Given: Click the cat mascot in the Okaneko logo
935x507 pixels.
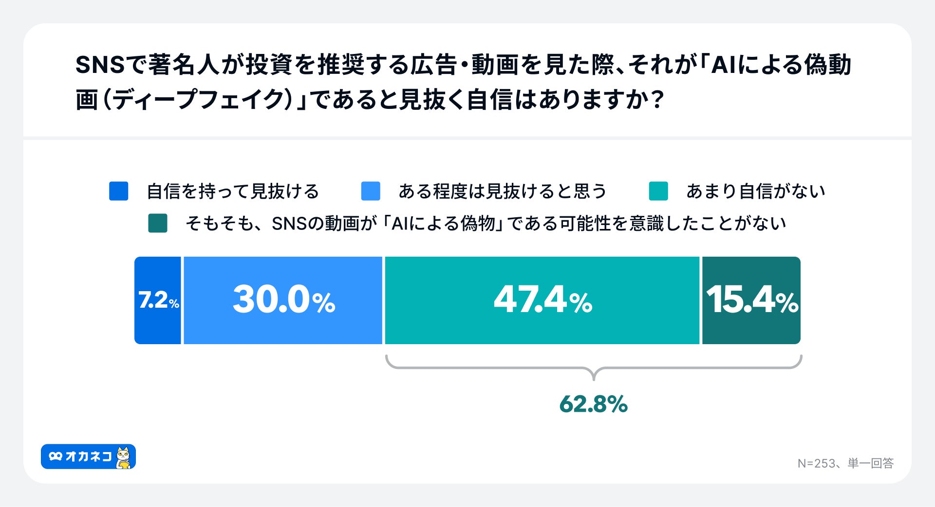Looking at the screenshot, I should [x=124, y=457].
